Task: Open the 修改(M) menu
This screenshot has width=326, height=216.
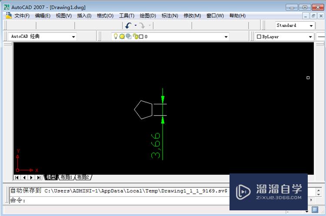Action: click(x=192, y=16)
